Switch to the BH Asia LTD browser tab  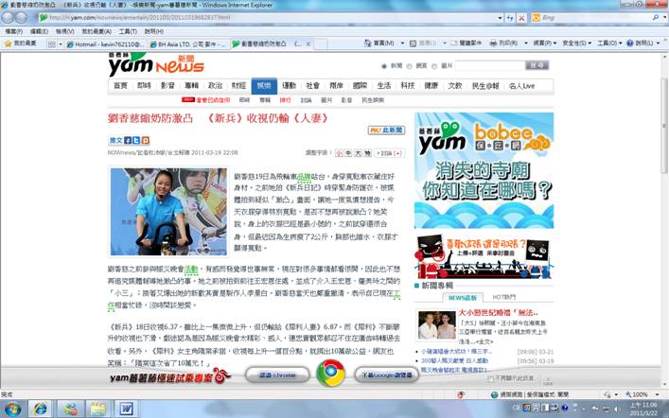187,44
